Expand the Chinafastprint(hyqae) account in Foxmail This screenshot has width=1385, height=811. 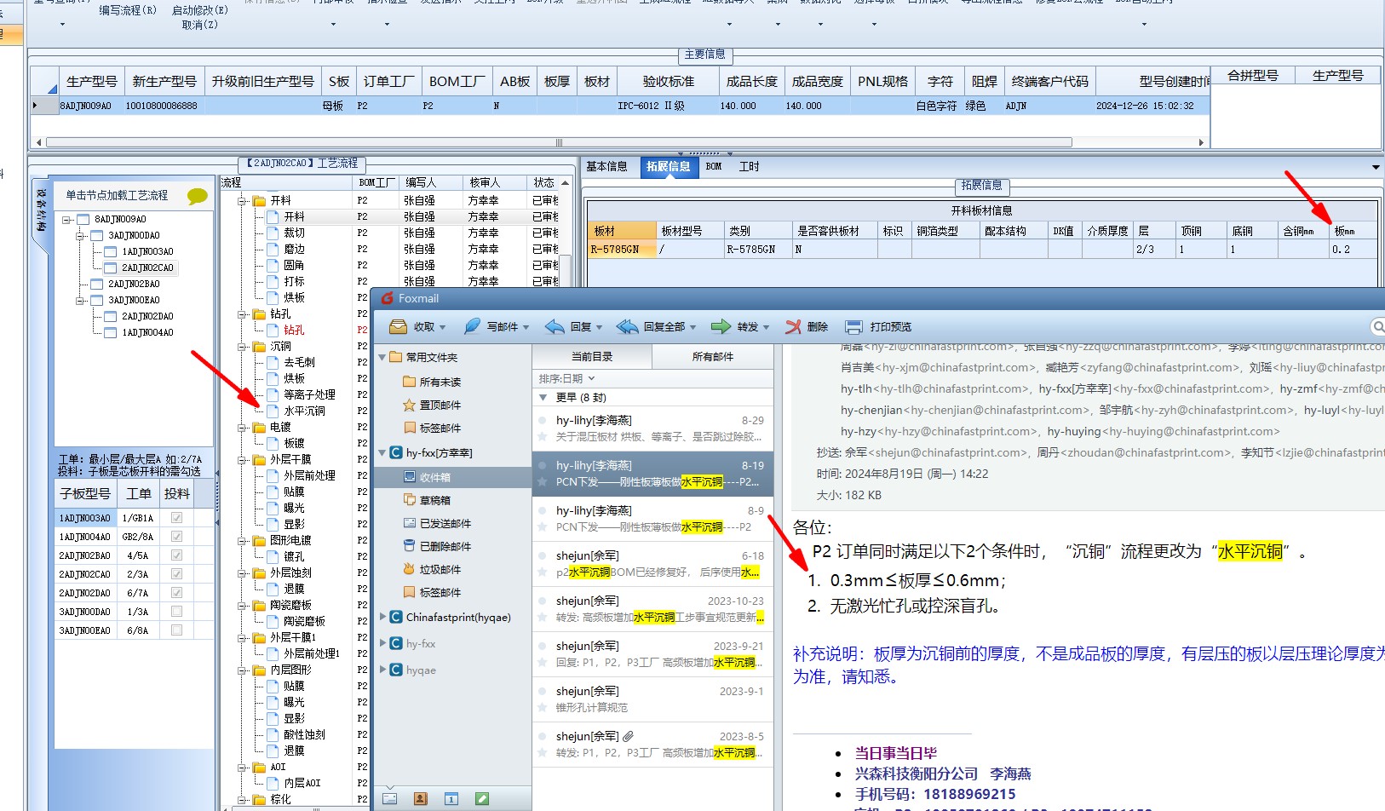382,617
